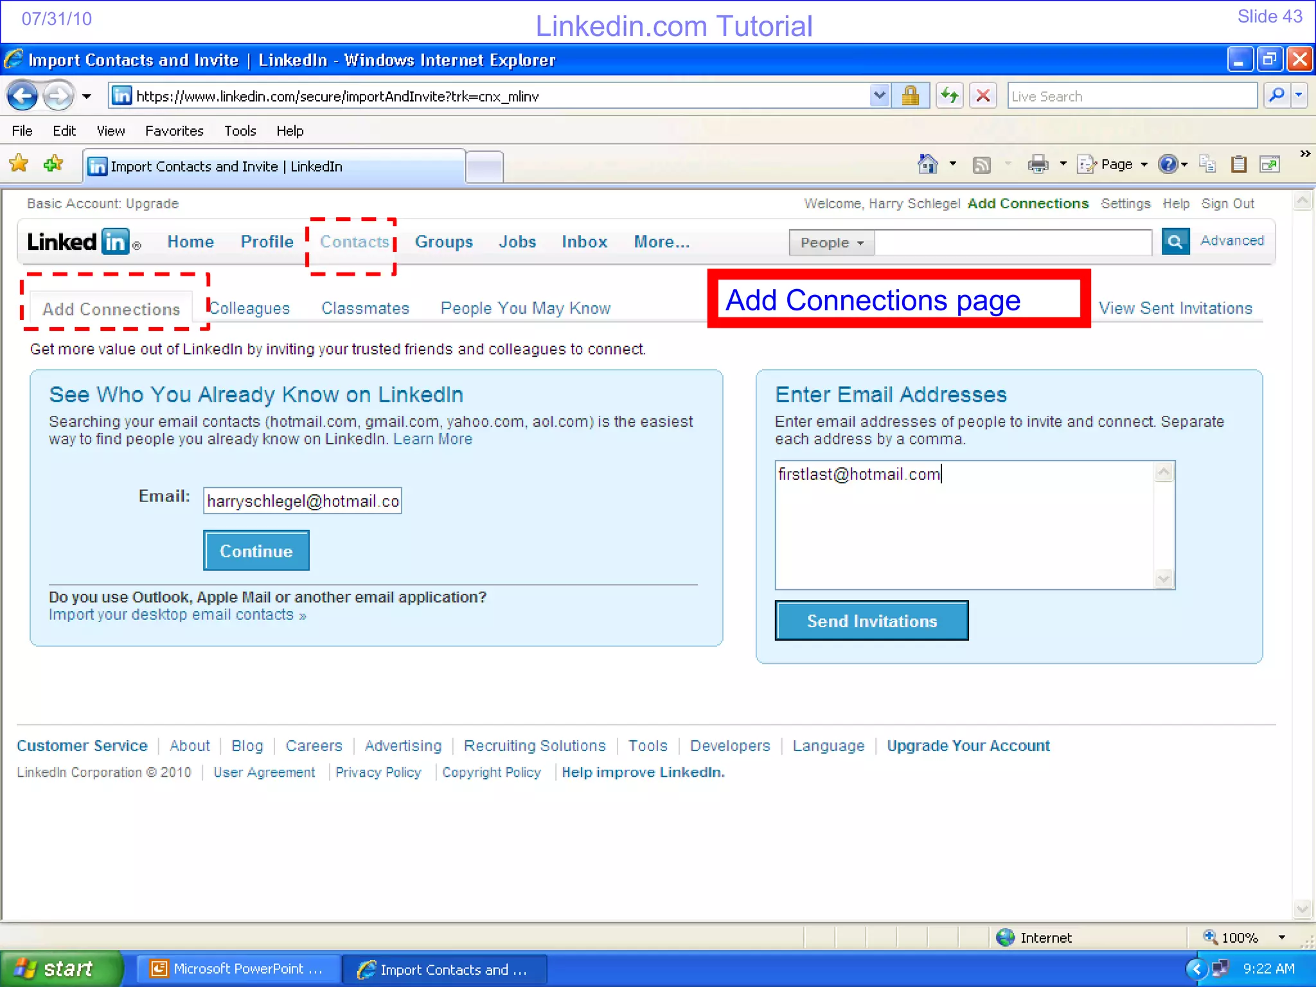Expand the Home button dropdown arrow

click(x=953, y=164)
